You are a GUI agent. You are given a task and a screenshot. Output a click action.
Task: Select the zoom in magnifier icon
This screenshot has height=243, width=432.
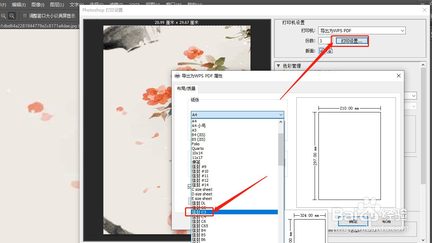point(4,15)
